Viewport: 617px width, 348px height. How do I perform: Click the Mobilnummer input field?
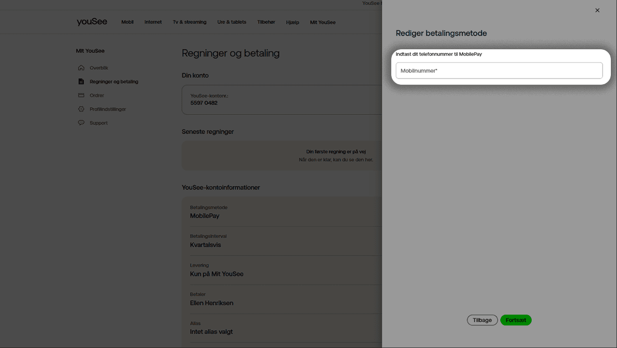499,70
